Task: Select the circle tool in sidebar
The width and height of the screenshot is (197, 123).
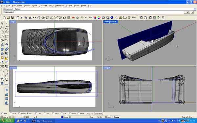Action: click(2, 32)
